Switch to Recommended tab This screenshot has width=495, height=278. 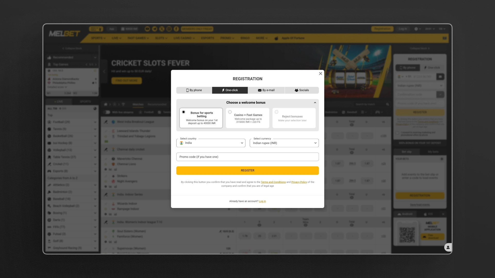157,104
